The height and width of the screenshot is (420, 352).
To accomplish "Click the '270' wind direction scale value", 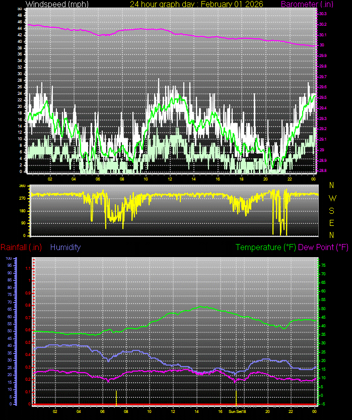I will pos(23,199).
